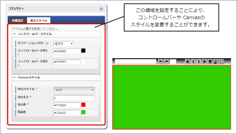This screenshot has height=134, width=237.
Task: Open the グラデーションパターン dropdown
Action: (64, 44)
